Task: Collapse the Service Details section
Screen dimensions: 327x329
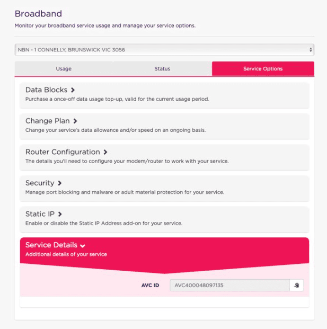Action: (x=52, y=245)
